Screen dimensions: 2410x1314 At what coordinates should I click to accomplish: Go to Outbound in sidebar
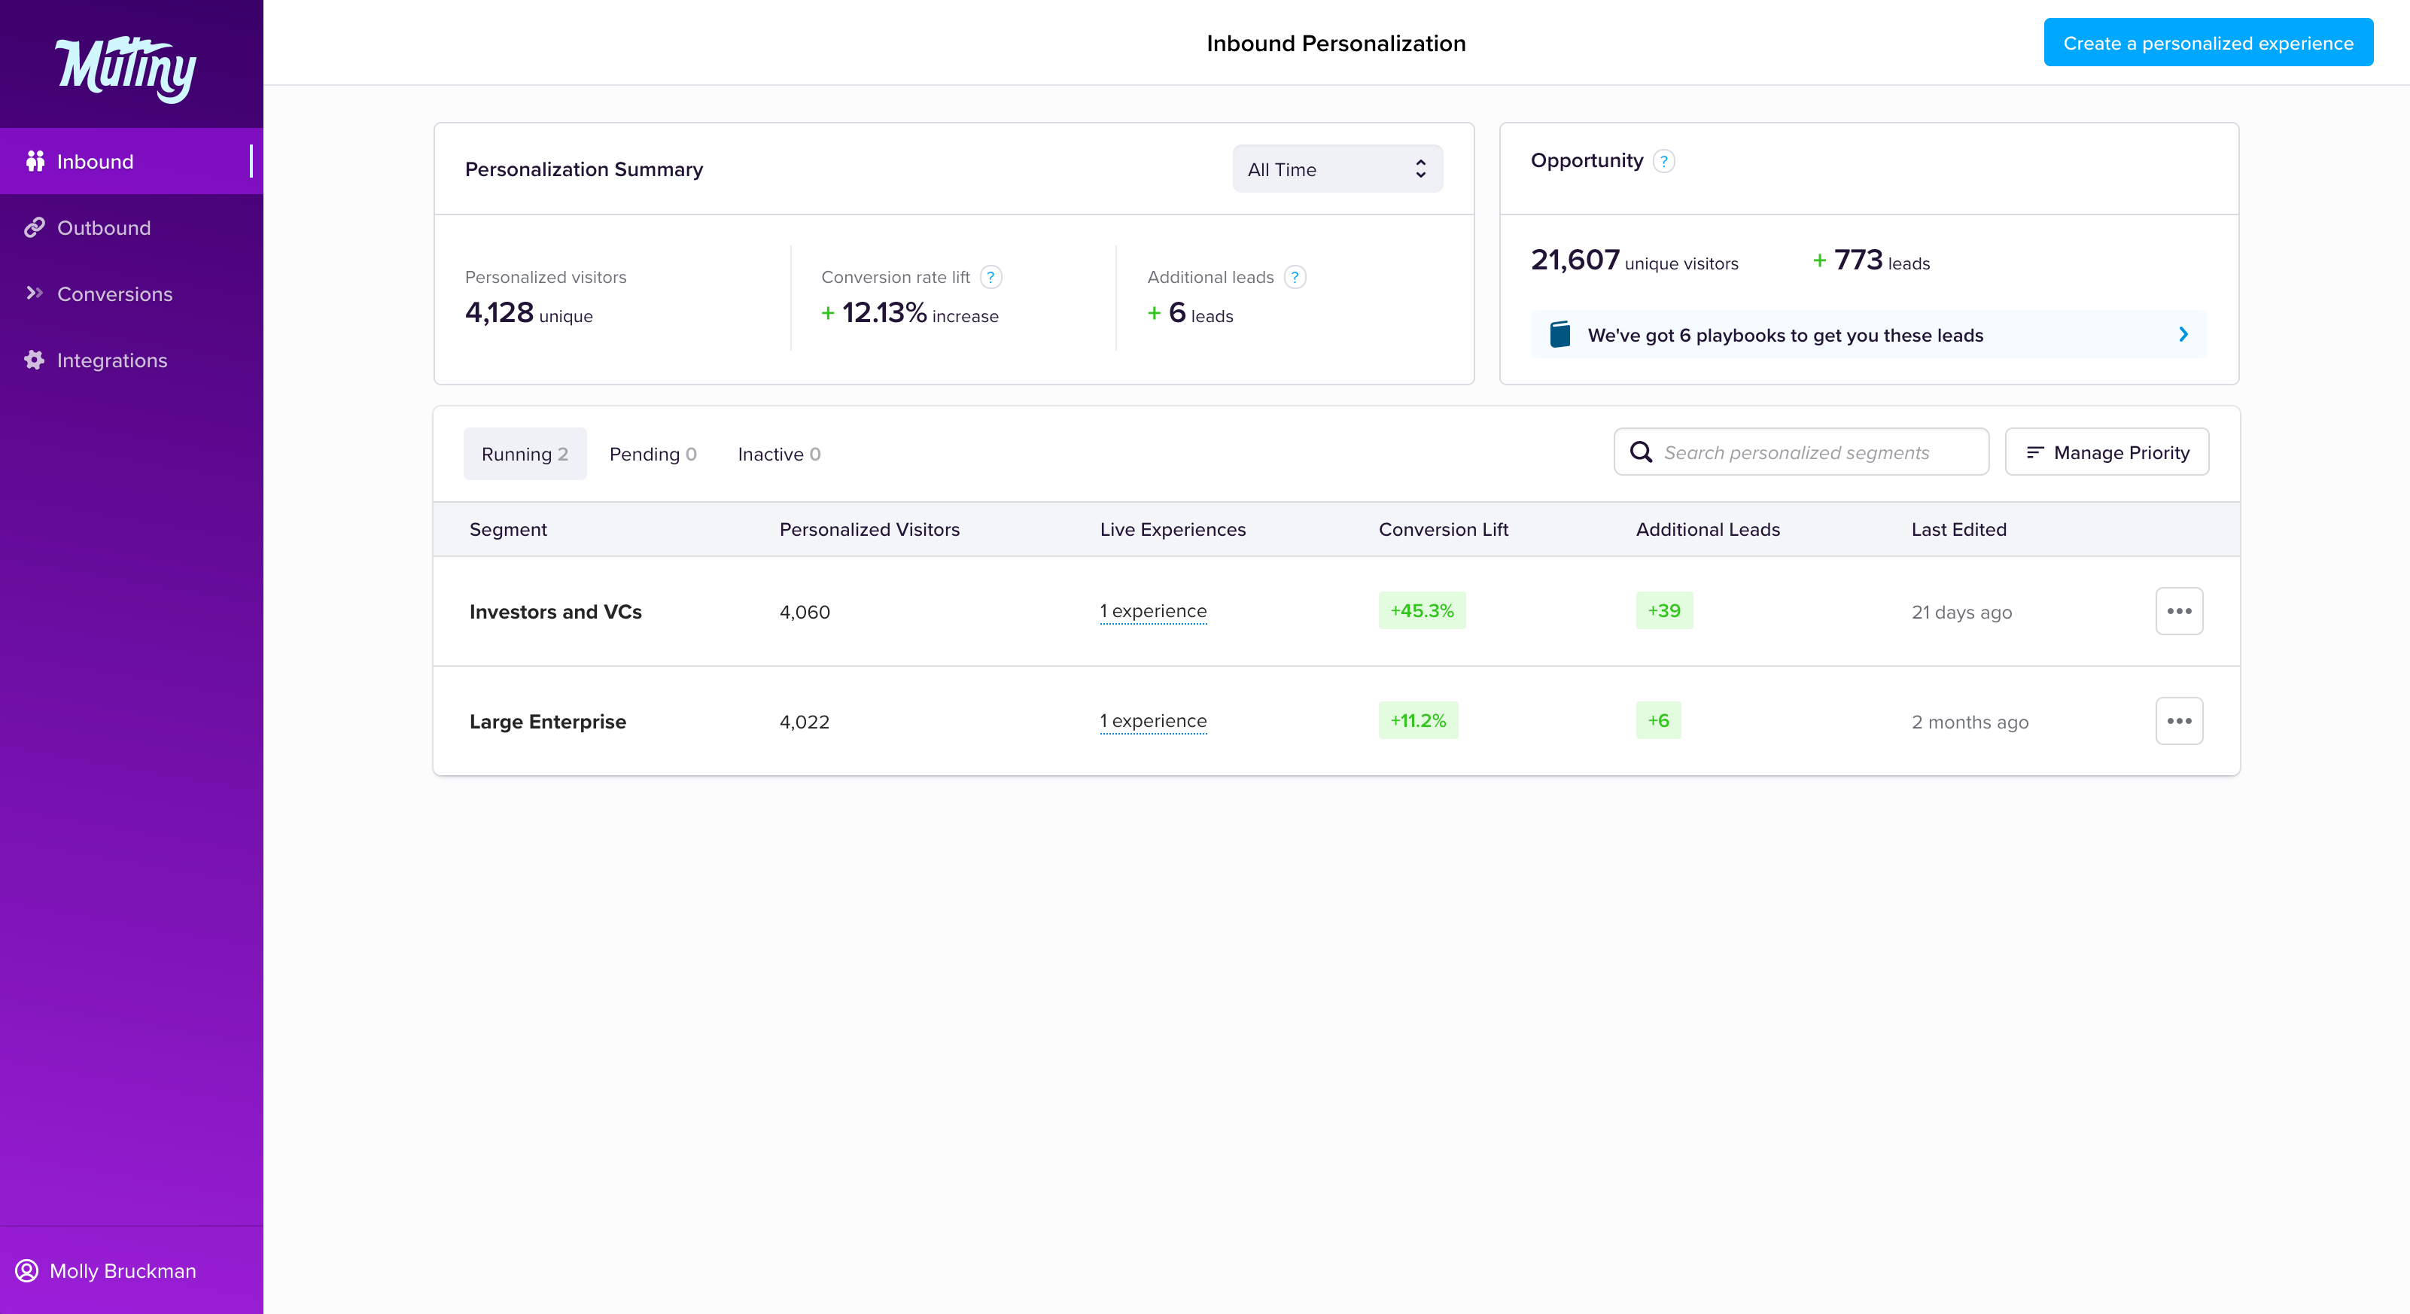tap(103, 228)
